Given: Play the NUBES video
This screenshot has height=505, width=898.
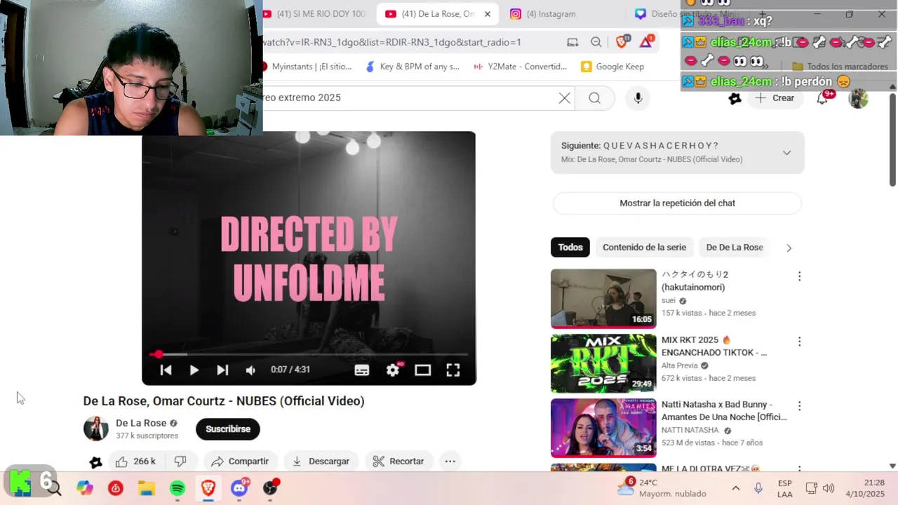Looking at the screenshot, I should tap(194, 370).
